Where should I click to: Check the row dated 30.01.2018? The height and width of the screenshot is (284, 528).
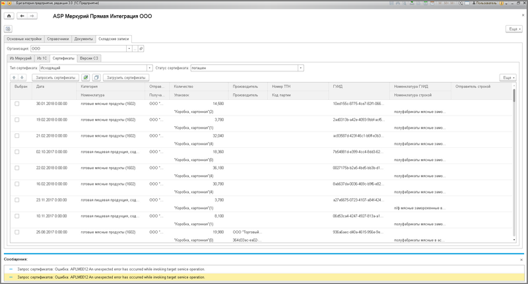tap(17, 104)
